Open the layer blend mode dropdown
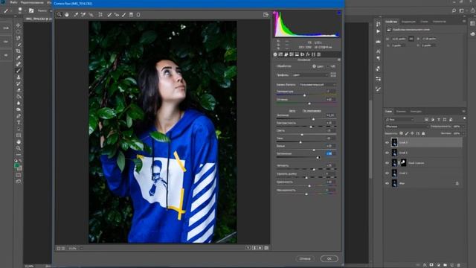 click(407, 126)
